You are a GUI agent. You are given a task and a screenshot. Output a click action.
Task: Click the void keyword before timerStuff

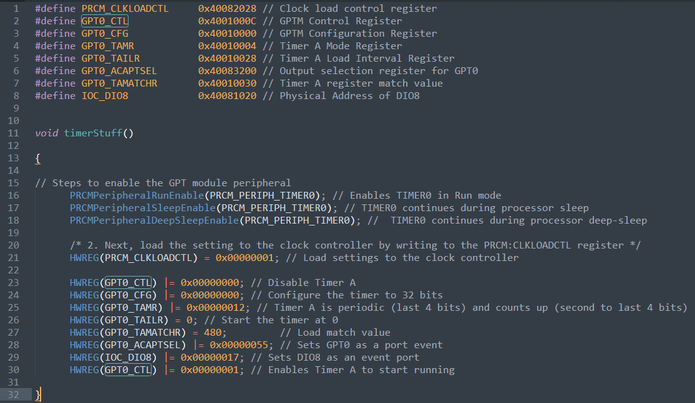coord(47,133)
